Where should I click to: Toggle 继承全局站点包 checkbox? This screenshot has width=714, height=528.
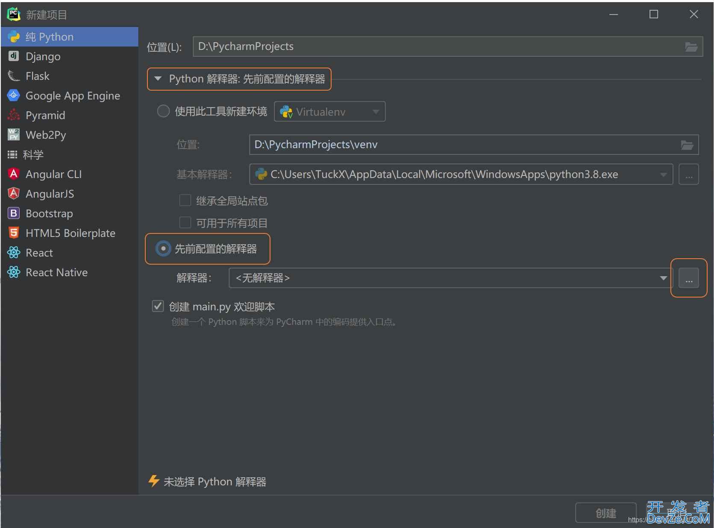coord(185,200)
